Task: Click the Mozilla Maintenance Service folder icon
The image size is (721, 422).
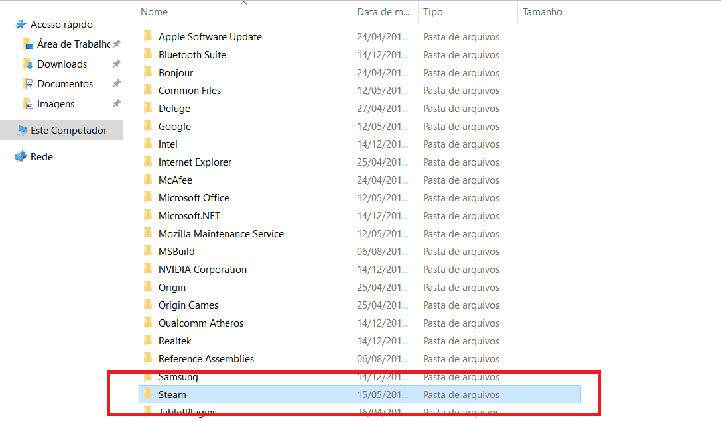Action: coord(148,233)
